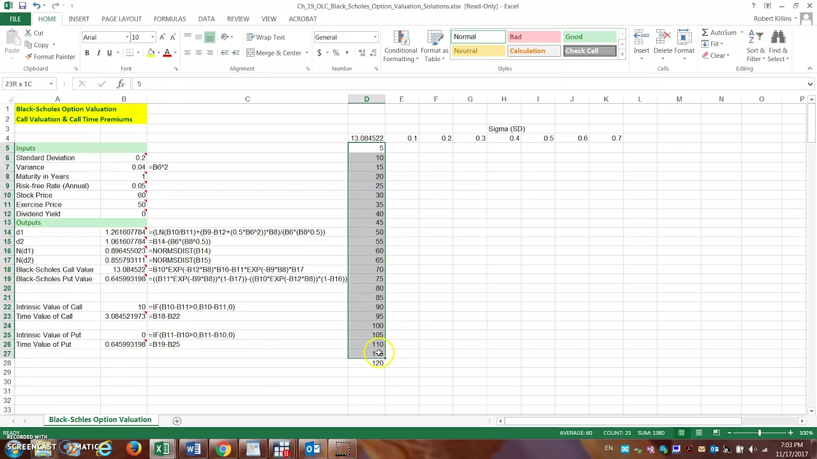Image resolution: width=817 pixels, height=459 pixels.
Task: Open the General number format dropdown
Action: pyautogui.click(x=375, y=37)
